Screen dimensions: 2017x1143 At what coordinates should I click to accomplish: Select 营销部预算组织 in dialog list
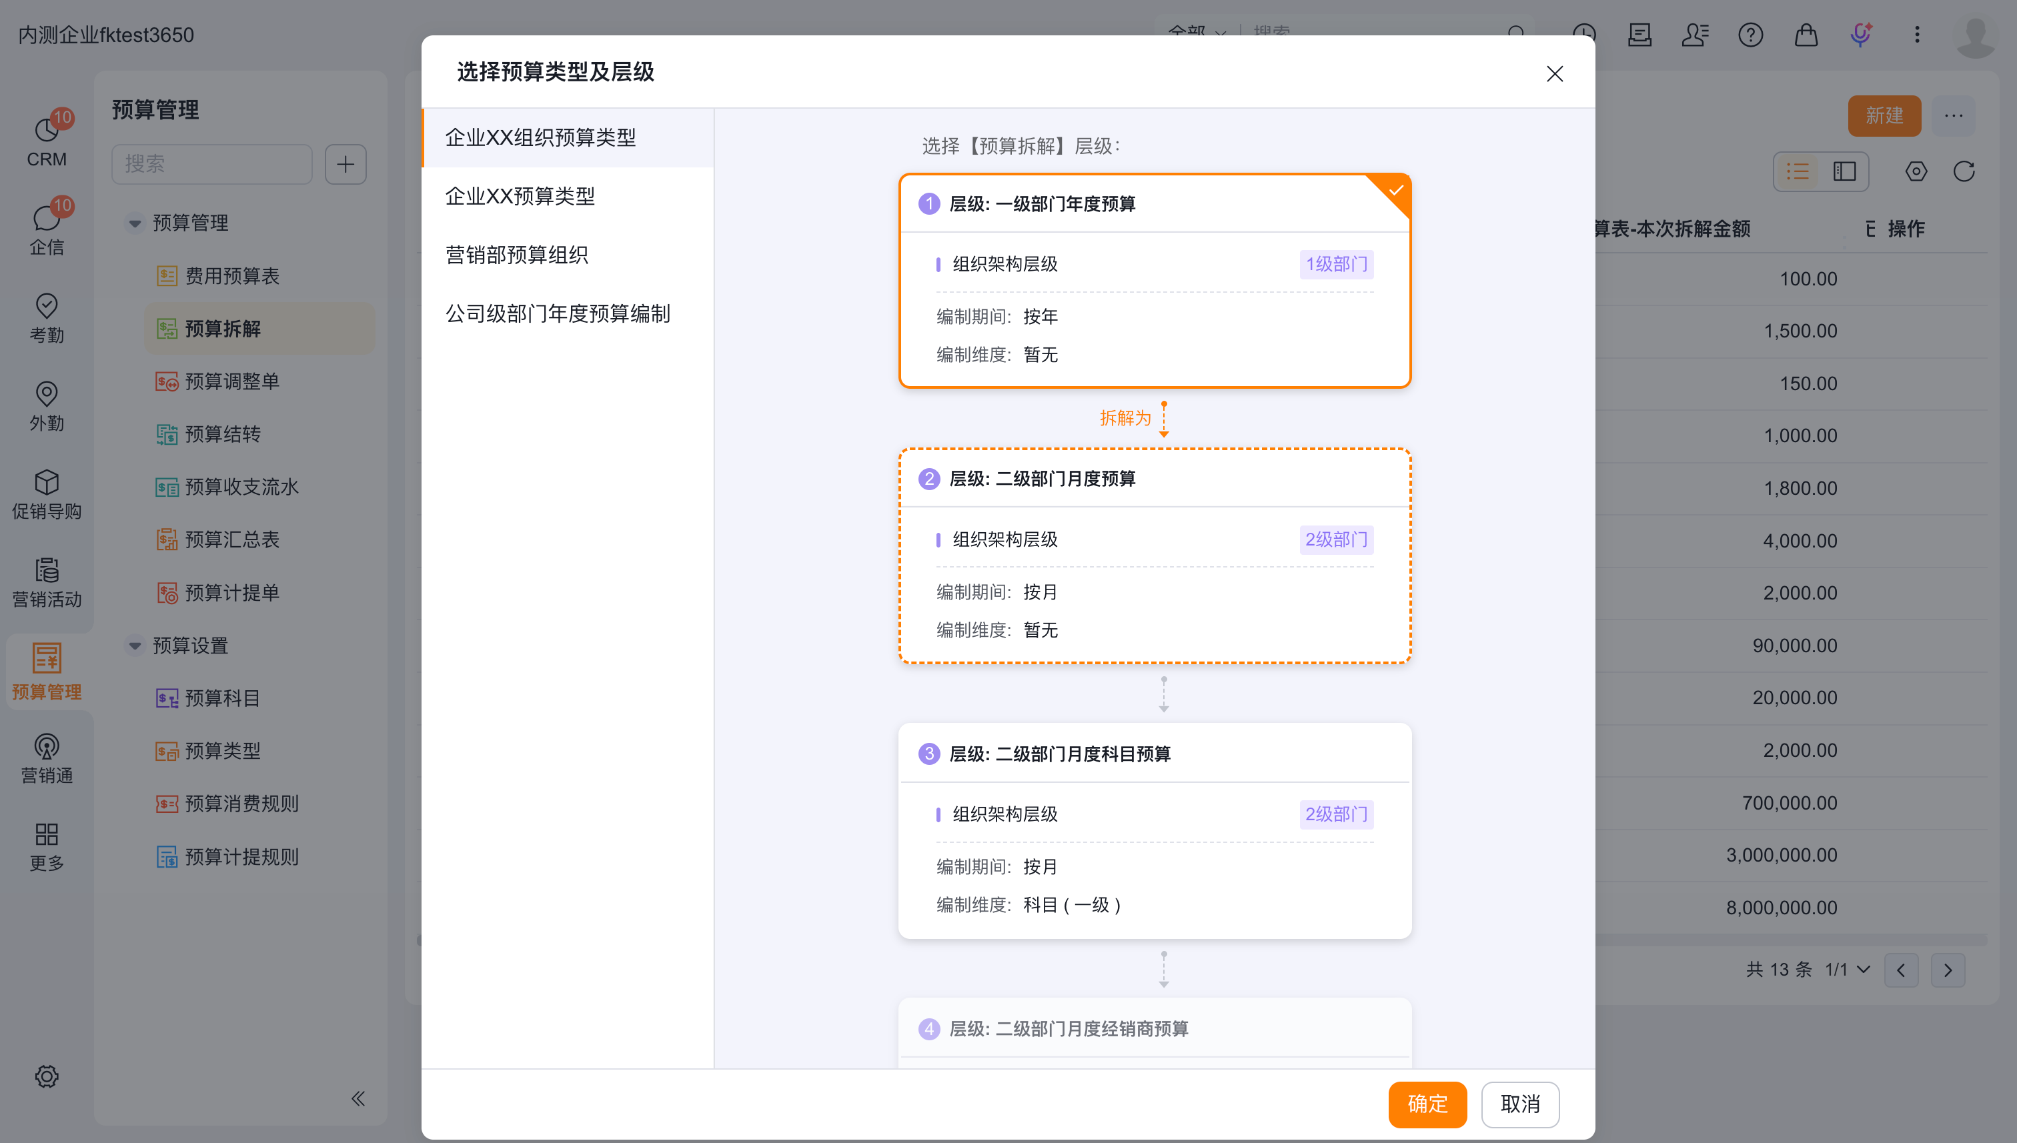pos(568,255)
